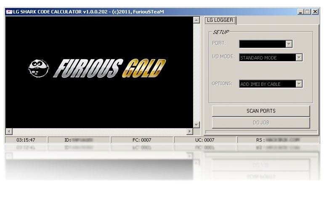Click the horizontal scrollbar's right arrow
The image size is (324, 217).
tap(190, 132)
